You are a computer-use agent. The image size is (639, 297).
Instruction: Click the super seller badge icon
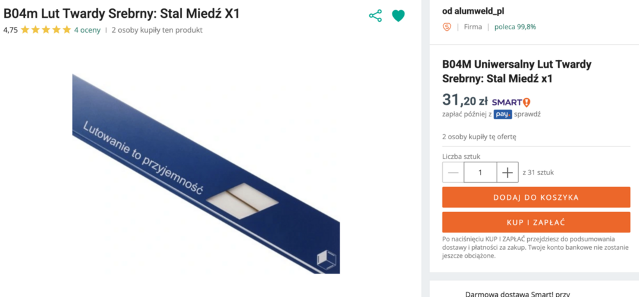pyautogui.click(x=447, y=27)
